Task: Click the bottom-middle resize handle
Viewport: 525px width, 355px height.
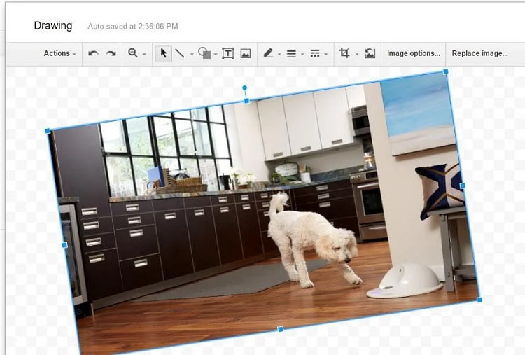Action: (281, 329)
